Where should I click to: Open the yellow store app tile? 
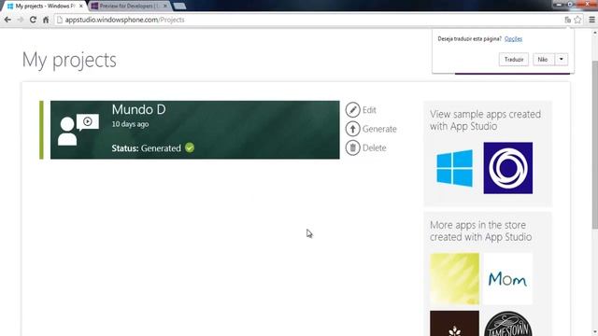click(x=454, y=279)
